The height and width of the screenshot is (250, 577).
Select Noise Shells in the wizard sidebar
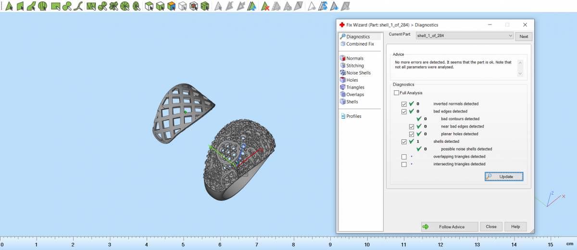pyautogui.click(x=358, y=73)
